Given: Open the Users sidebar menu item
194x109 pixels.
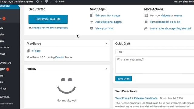Looking at the screenshot, I should 10,75.
